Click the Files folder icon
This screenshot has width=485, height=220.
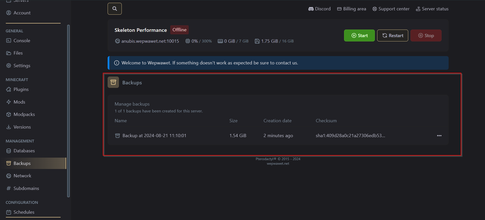[9, 53]
